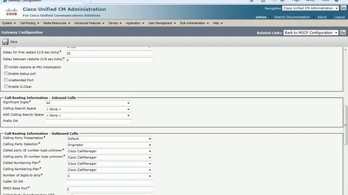Open the Advanced Features menu
Image resolution: width=348 pixels, height=195 pixels.
[89, 23]
